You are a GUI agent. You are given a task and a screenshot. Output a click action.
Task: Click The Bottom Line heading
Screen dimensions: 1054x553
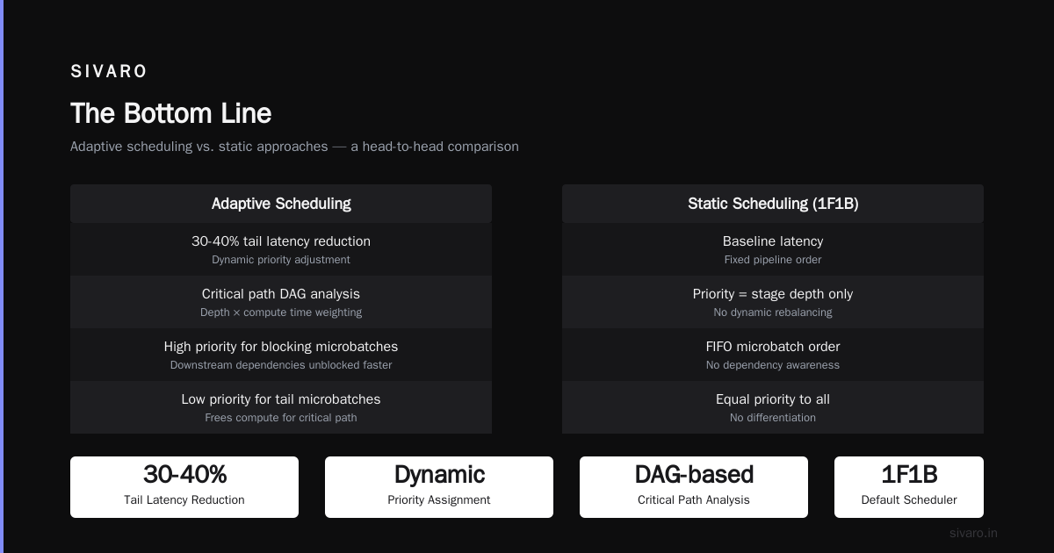pyautogui.click(x=170, y=113)
